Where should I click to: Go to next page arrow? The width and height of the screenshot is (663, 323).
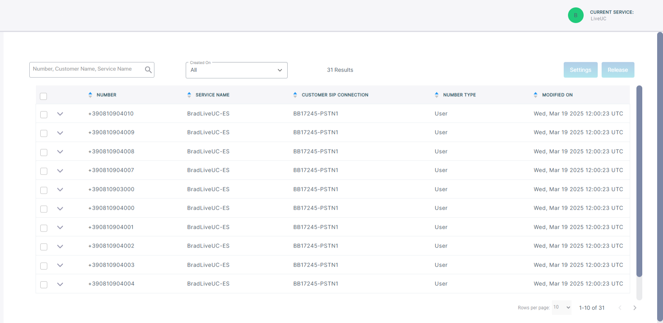click(635, 308)
